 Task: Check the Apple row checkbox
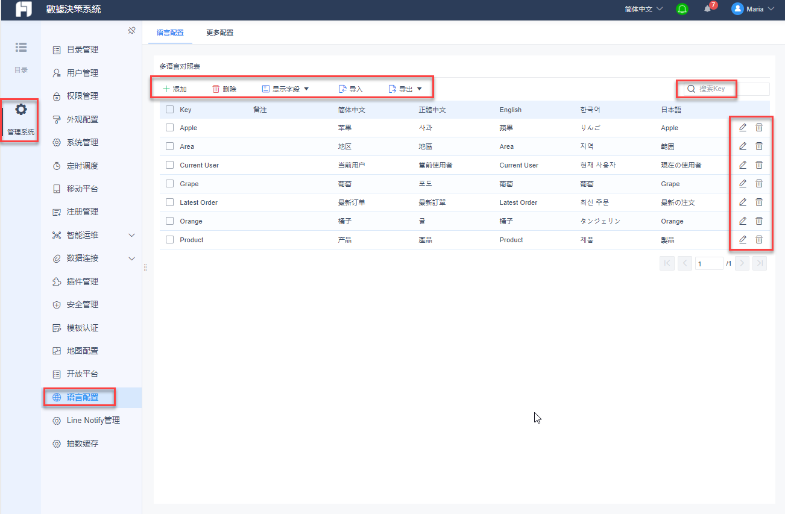pos(169,128)
